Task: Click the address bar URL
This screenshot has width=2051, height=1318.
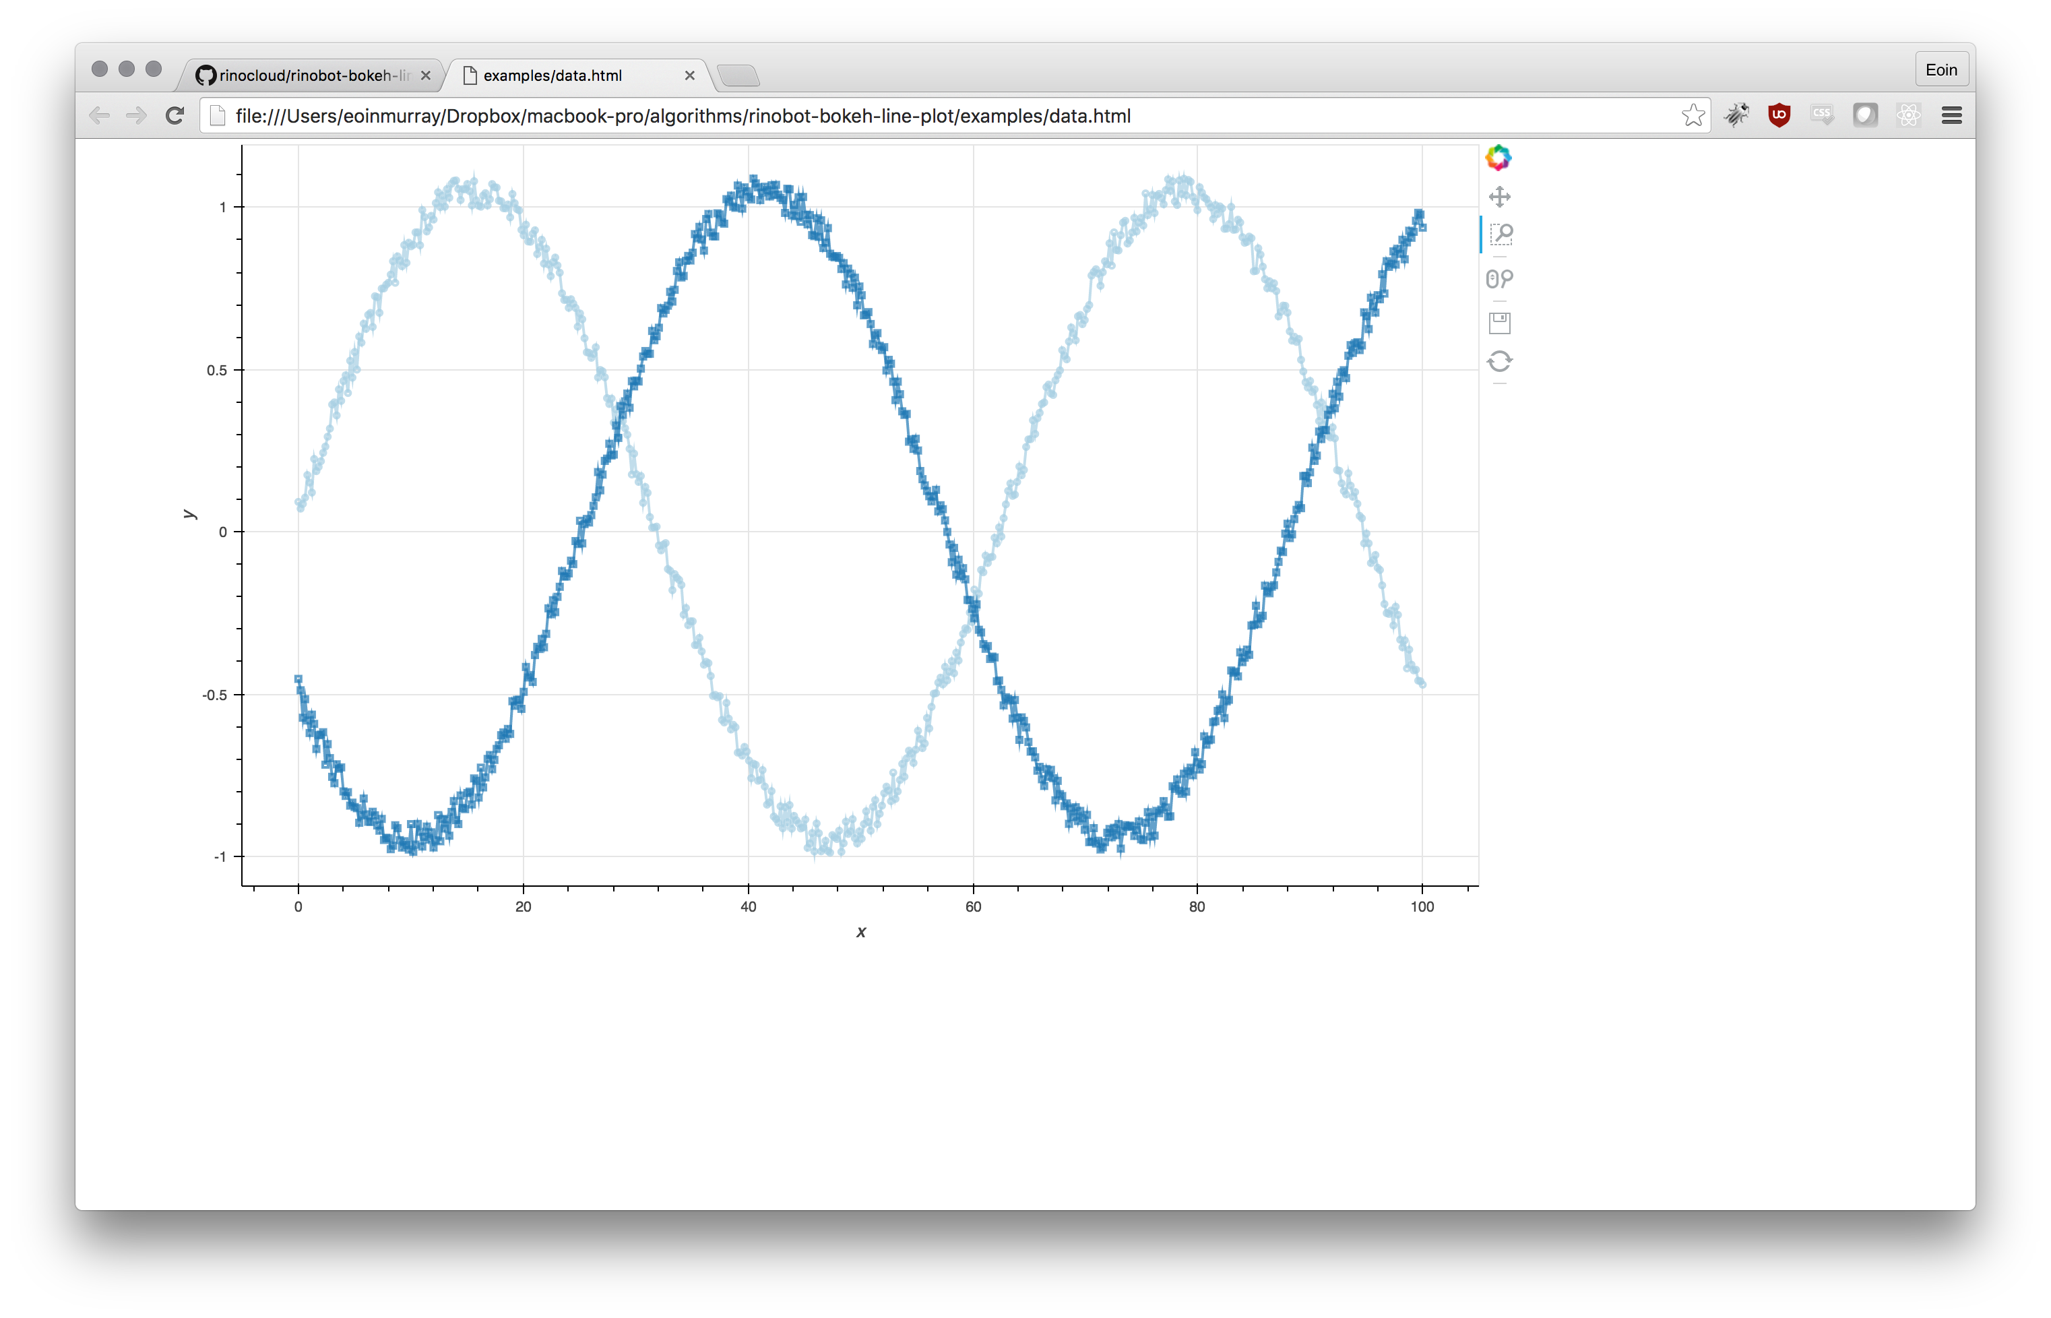Action: click(x=683, y=117)
